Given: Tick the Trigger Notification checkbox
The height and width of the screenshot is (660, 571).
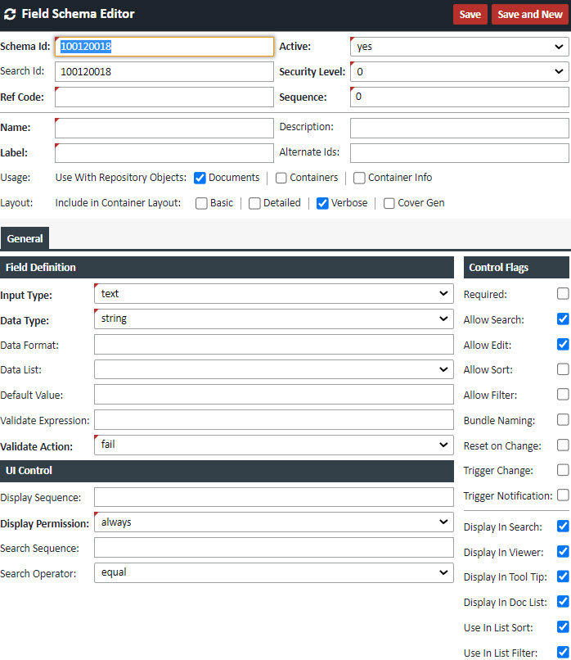Looking at the screenshot, I should pyautogui.click(x=563, y=495).
